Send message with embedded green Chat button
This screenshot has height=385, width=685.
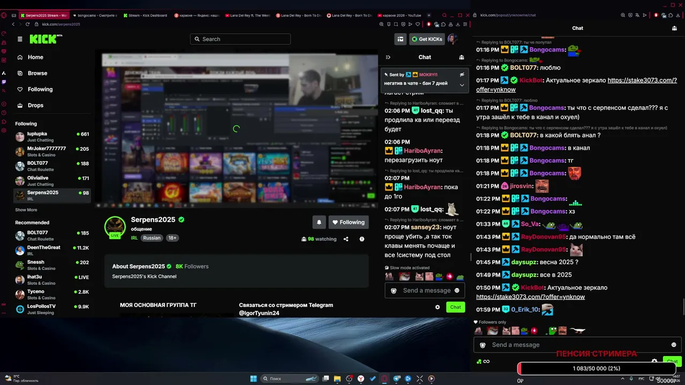tap(455, 307)
